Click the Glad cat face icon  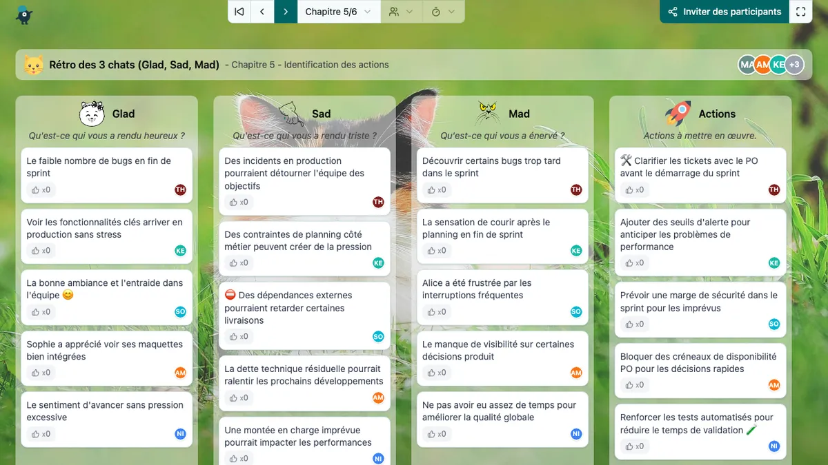[92, 113]
